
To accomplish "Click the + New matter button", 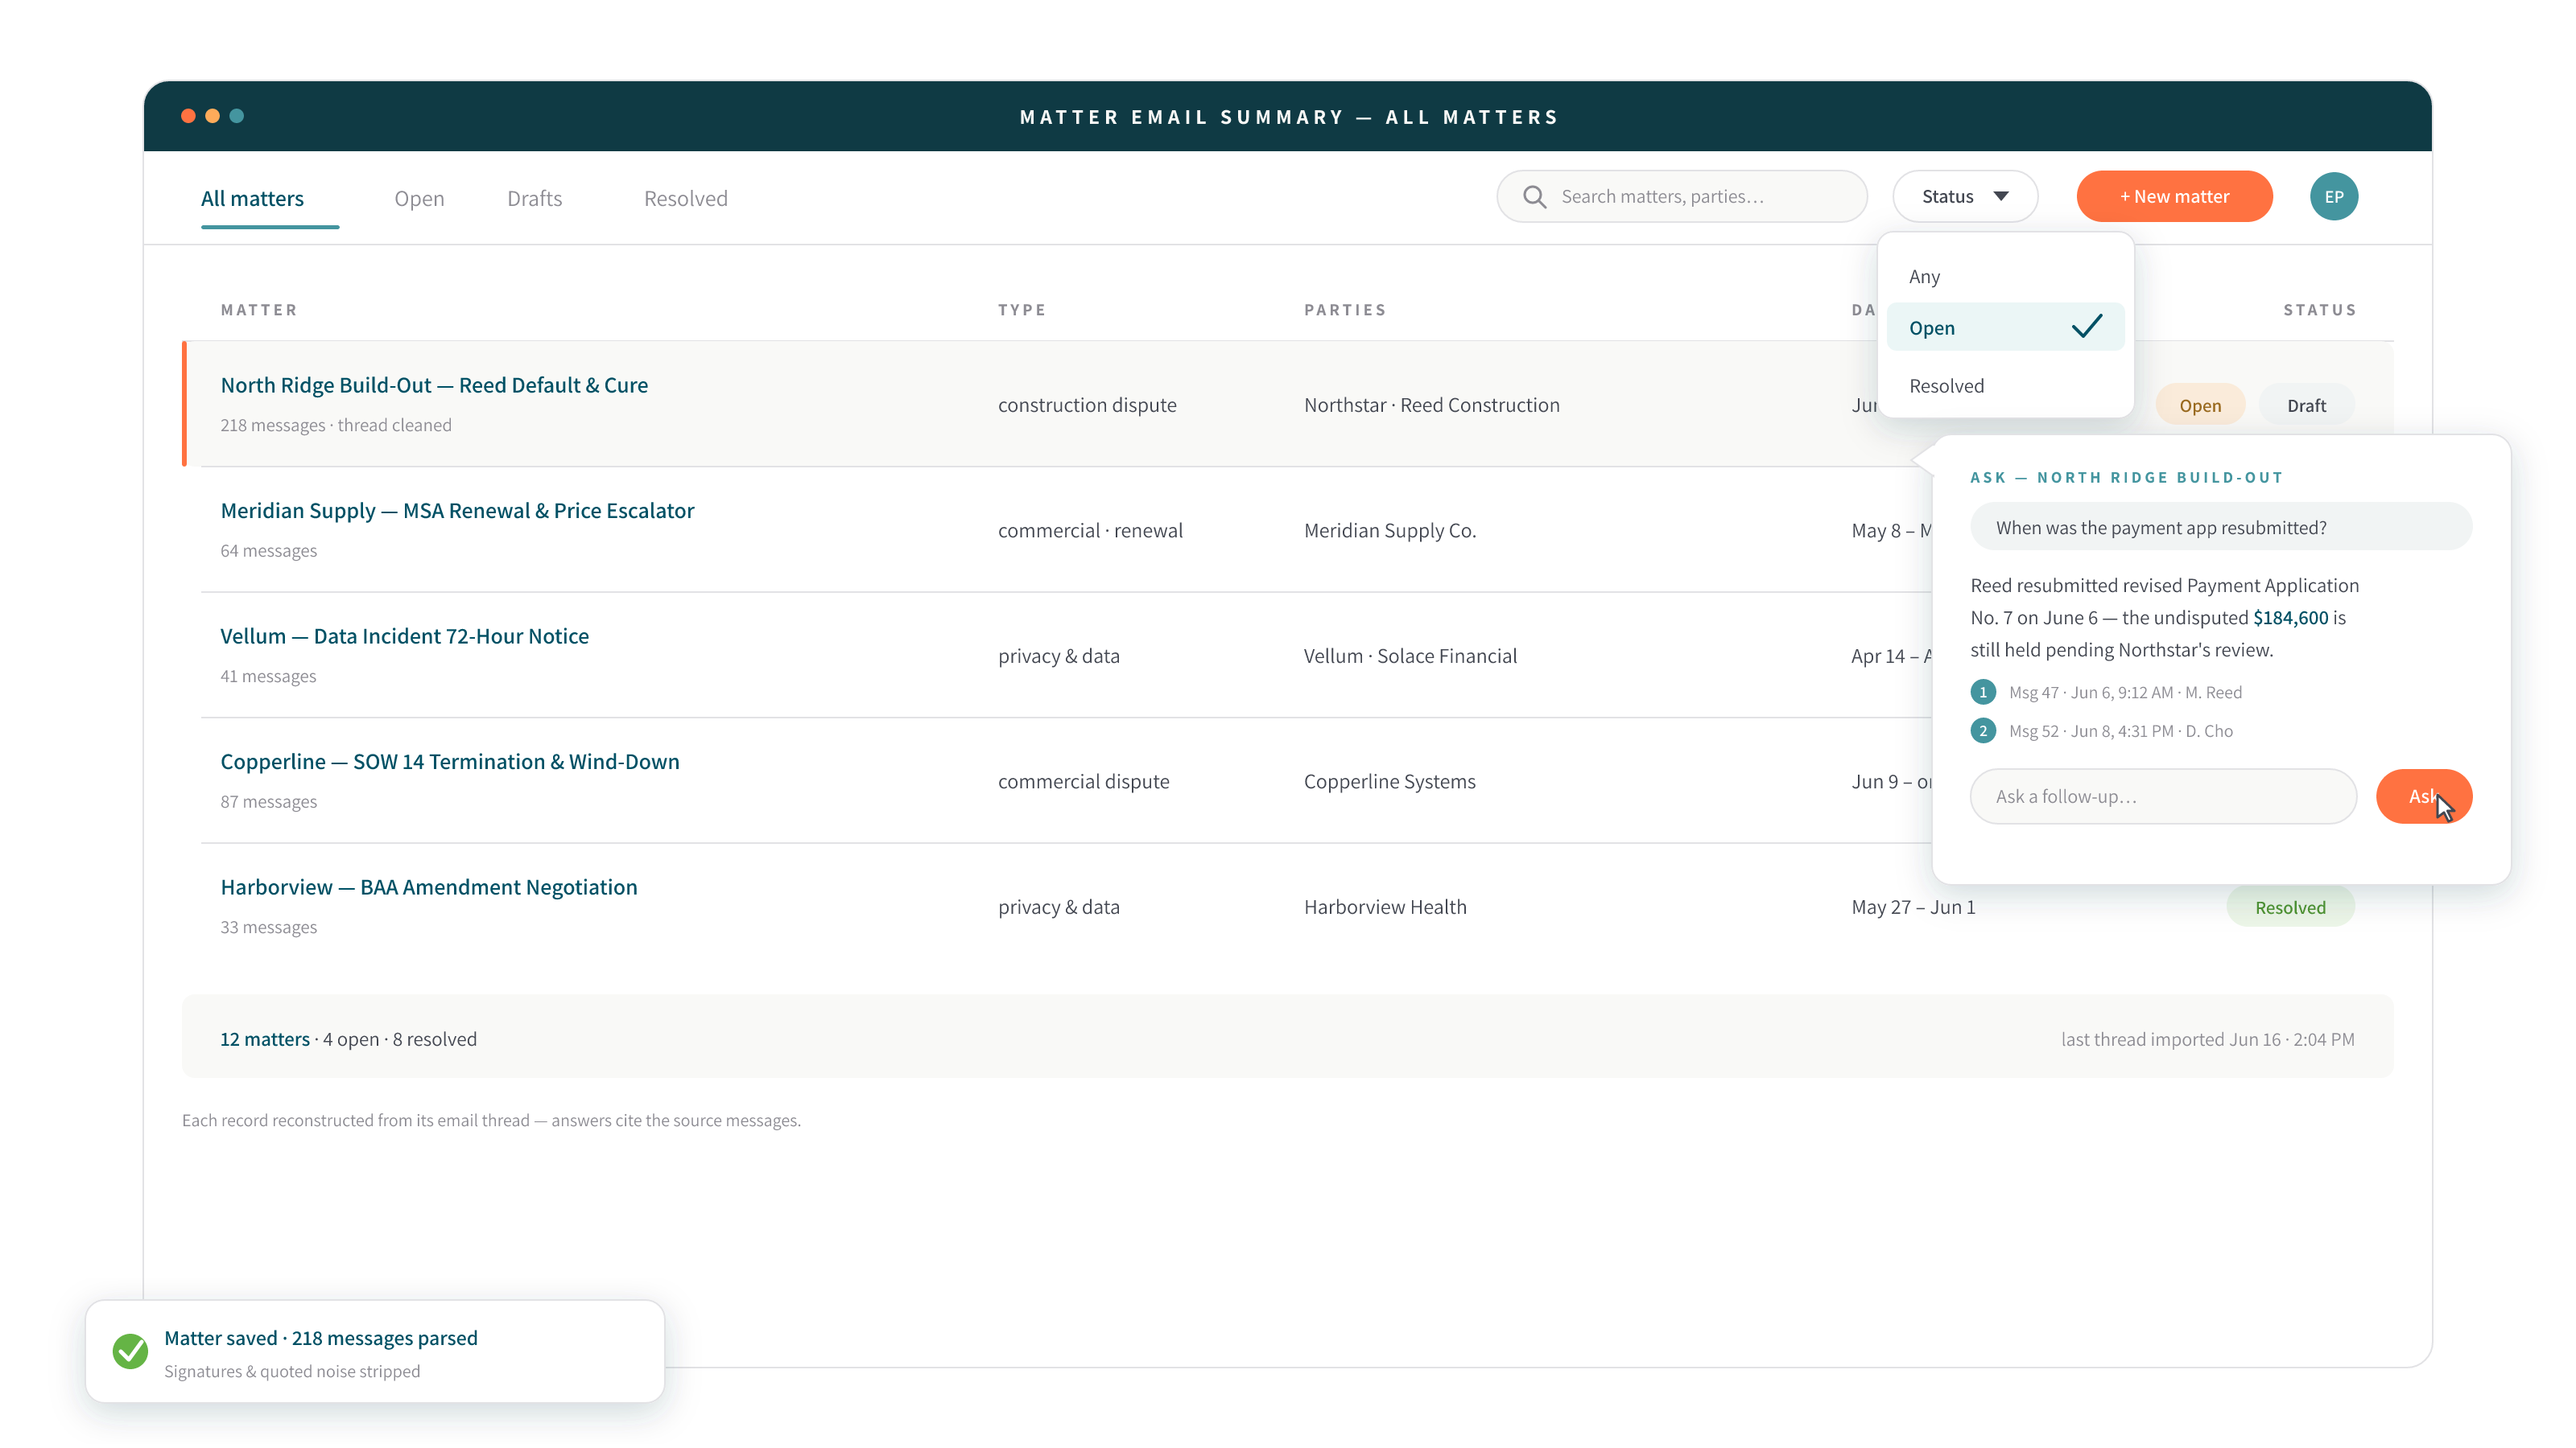I will 2174,197.
